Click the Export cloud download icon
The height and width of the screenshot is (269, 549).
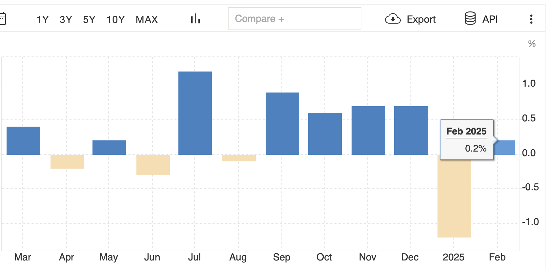point(393,19)
